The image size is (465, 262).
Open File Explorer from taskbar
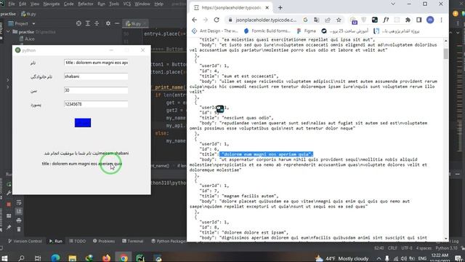(x=73, y=258)
